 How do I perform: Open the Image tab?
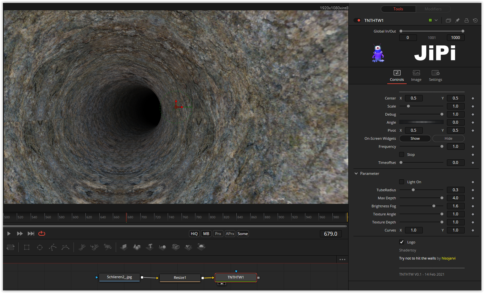pos(416,76)
